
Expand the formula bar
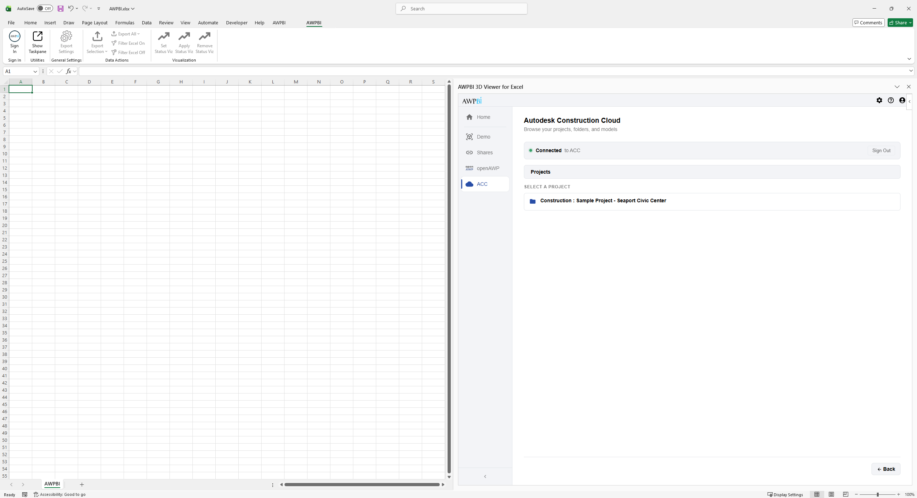tap(911, 71)
